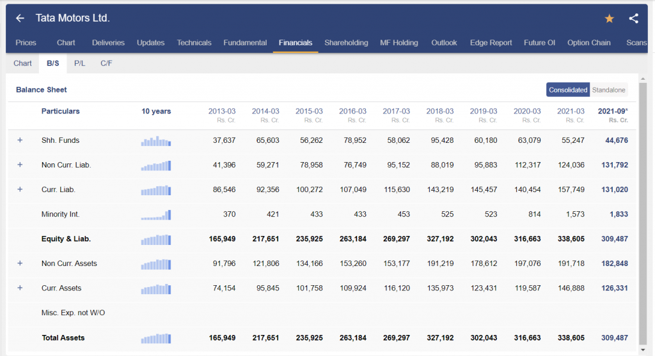The height and width of the screenshot is (356, 655).
Task: Select the B/S sub-tab
Action: coord(52,63)
